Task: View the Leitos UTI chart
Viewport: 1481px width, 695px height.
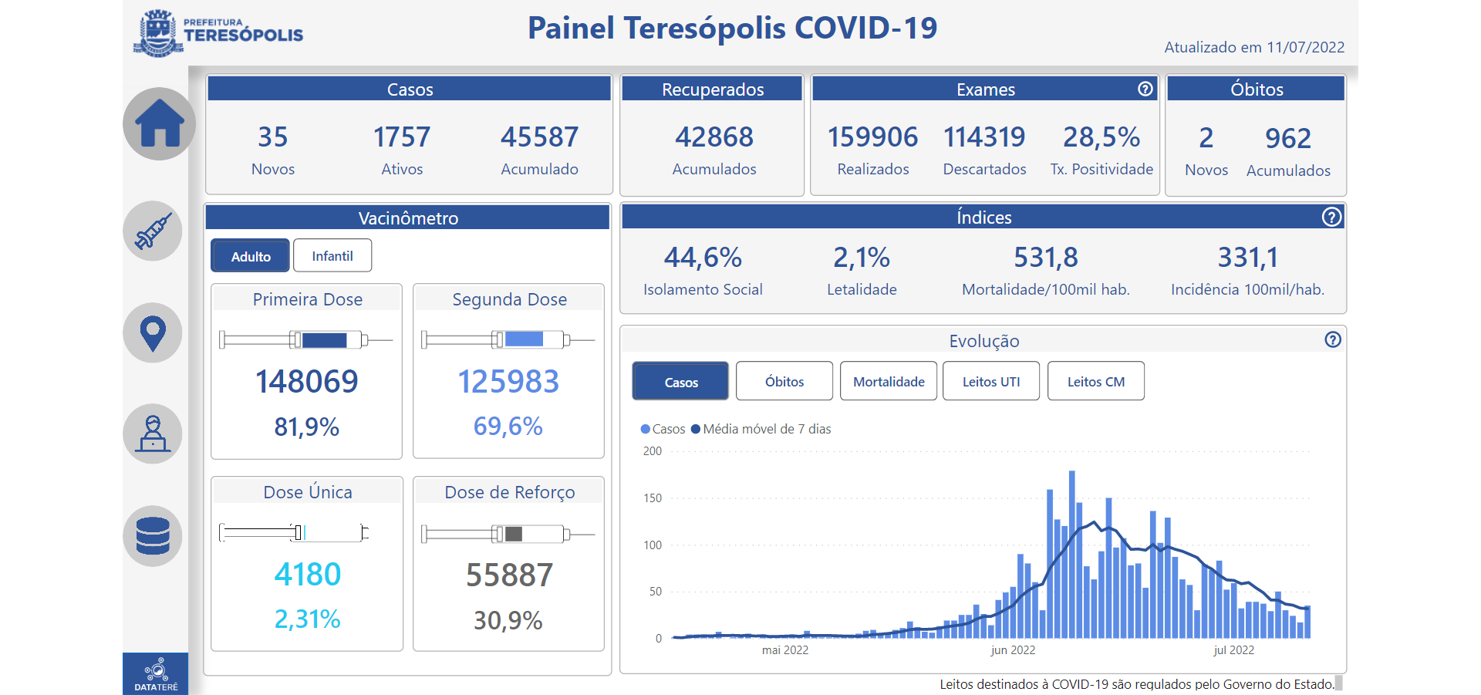Action: (991, 382)
